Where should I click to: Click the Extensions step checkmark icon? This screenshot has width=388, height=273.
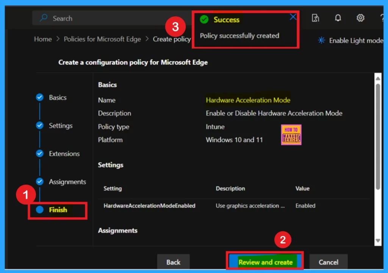click(x=39, y=153)
